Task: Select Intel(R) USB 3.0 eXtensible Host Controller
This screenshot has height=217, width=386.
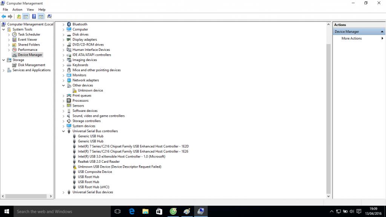Action: pos(121,156)
